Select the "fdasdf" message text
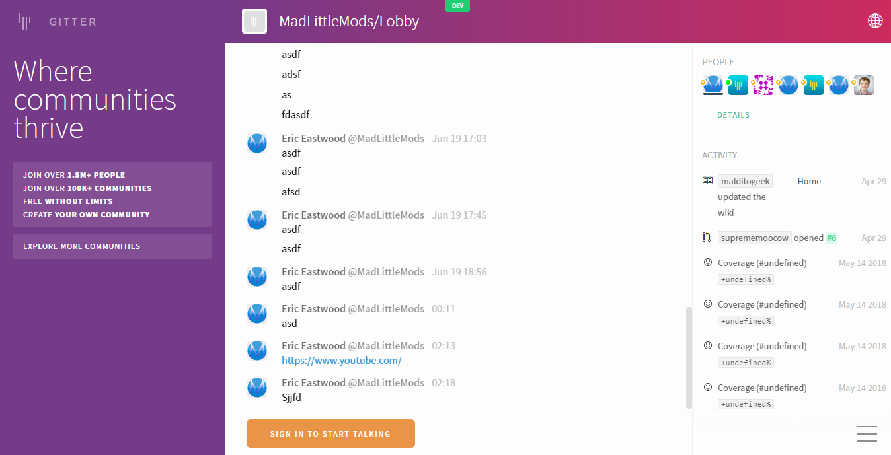The image size is (891, 455). click(295, 114)
